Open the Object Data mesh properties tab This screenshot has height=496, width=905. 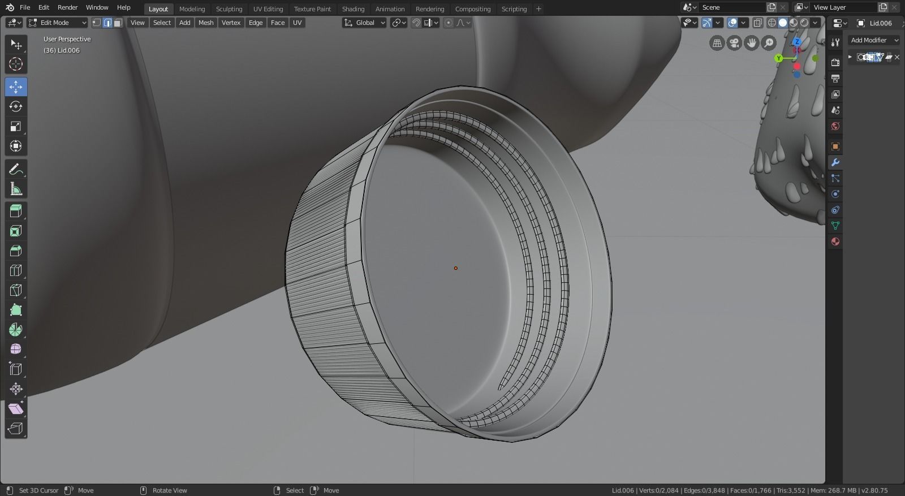point(835,226)
